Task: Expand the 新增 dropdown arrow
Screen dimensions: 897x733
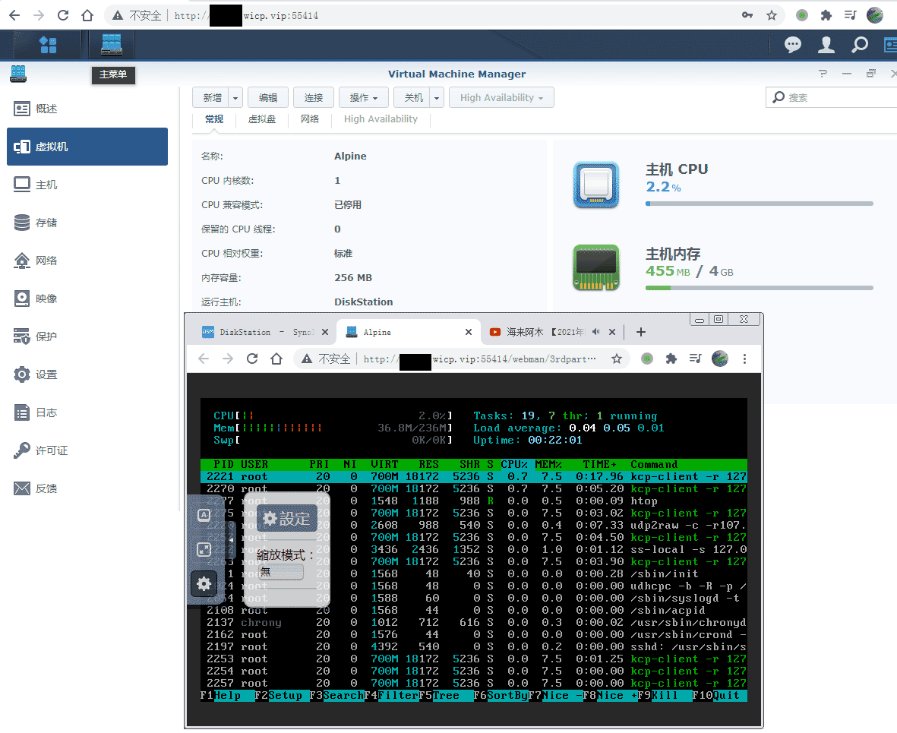Action: [235, 98]
